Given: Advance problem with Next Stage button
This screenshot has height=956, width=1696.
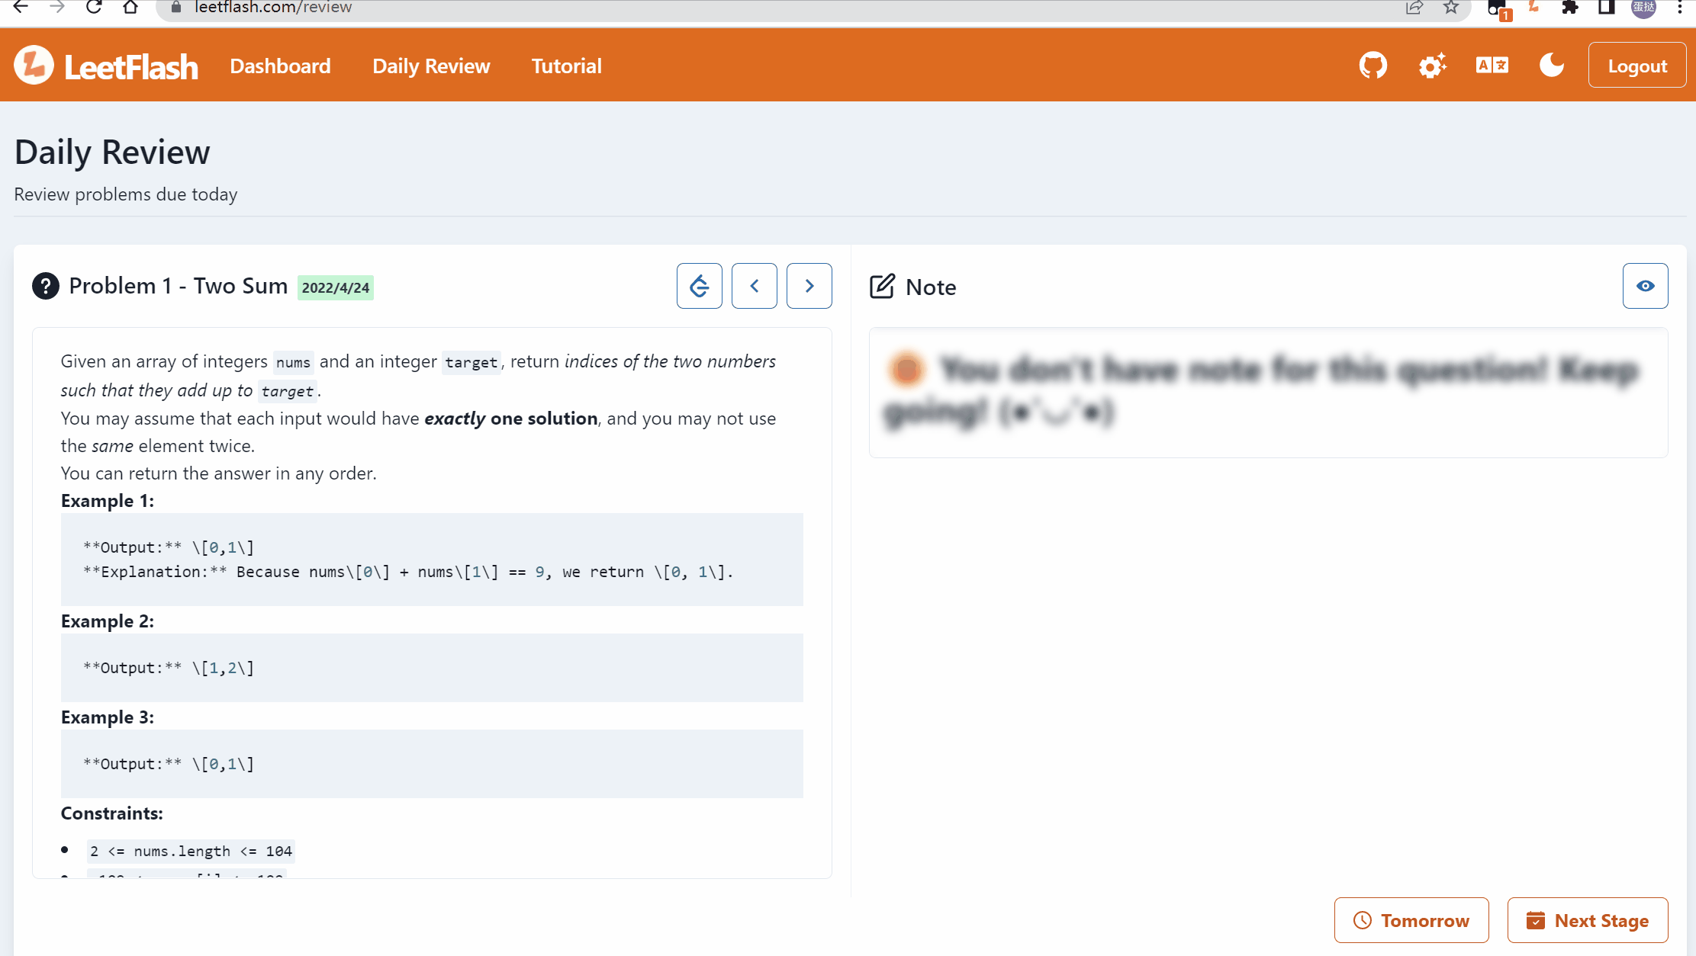Looking at the screenshot, I should (x=1587, y=920).
